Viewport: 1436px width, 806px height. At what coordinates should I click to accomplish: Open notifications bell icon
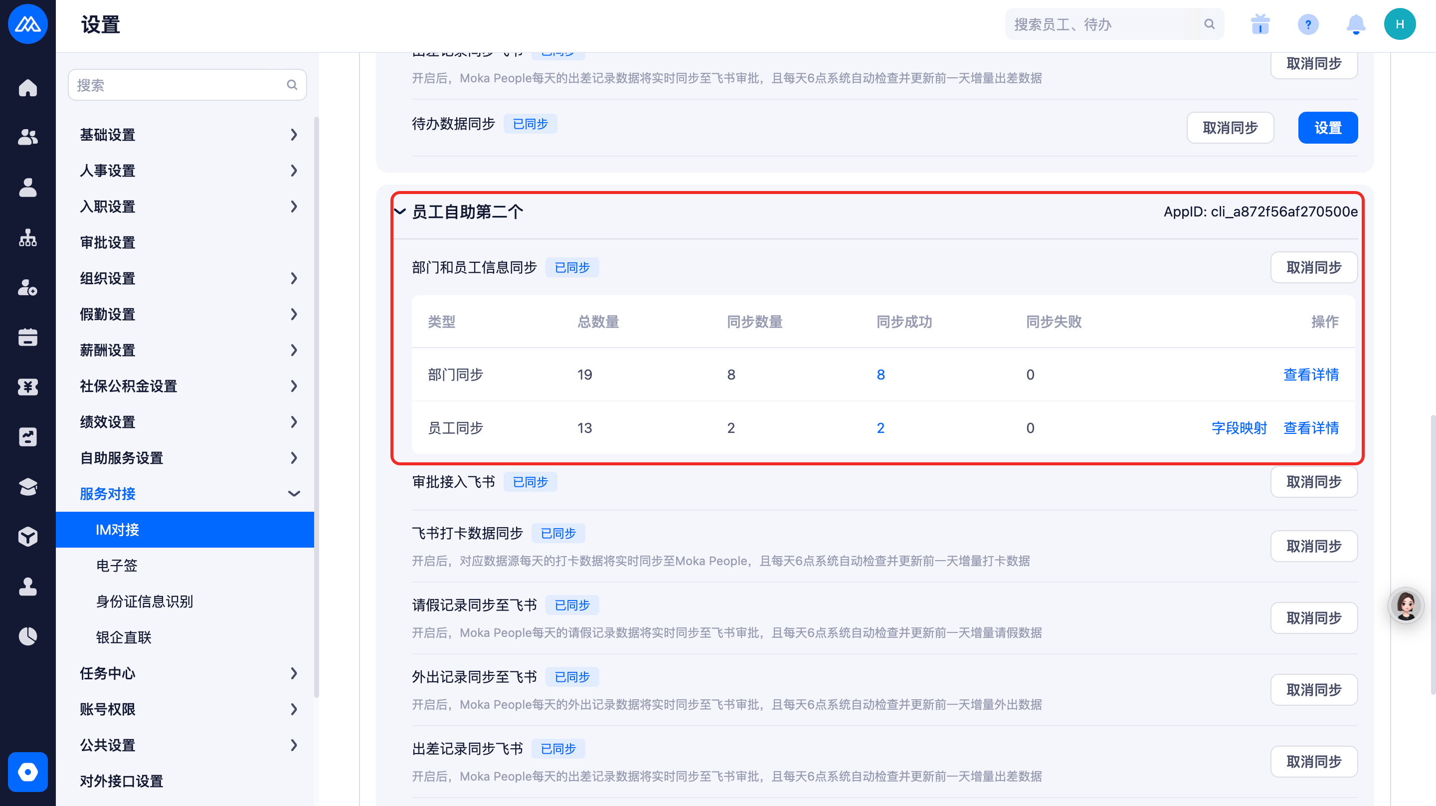coord(1355,24)
